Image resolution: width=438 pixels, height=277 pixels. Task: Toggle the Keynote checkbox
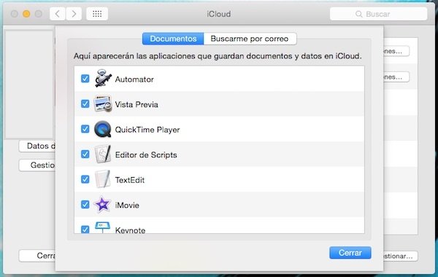pyautogui.click(x=85, y=229)
